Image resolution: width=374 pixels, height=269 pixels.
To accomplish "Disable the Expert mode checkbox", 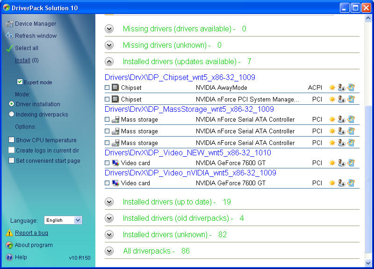I will pyautogui.click(x=20, y=82).
